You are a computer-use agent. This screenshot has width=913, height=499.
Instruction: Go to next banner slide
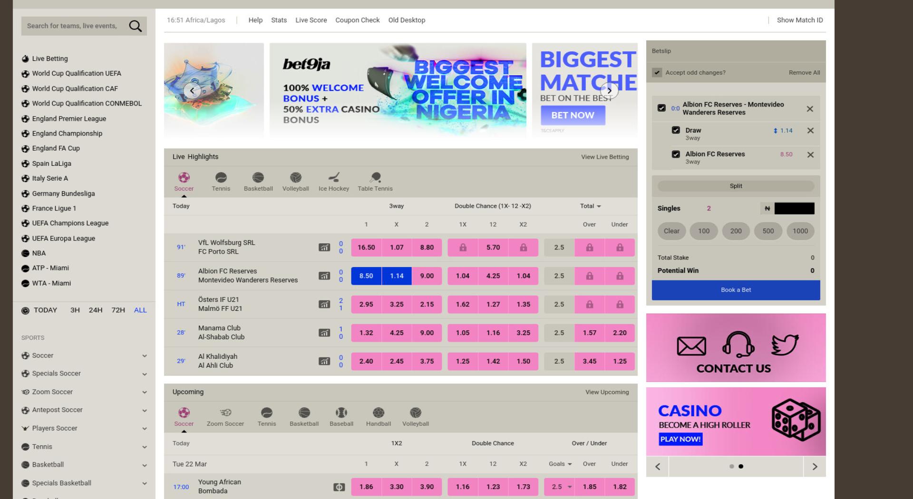(609, 91)
